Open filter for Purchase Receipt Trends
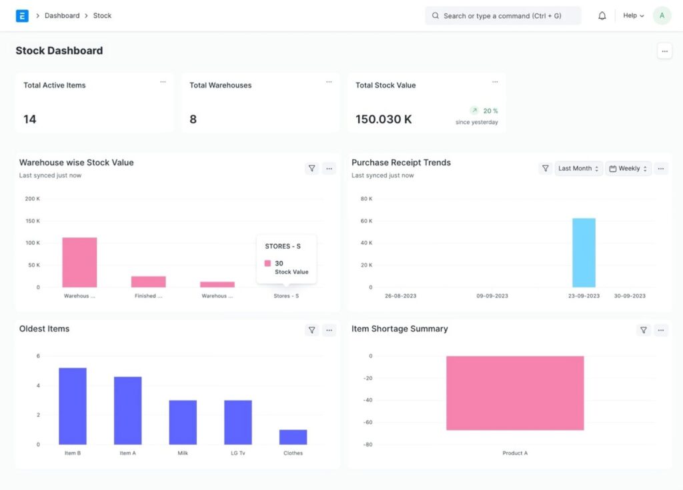The height and width of the screenshot is (490, 683). (545, 169)
